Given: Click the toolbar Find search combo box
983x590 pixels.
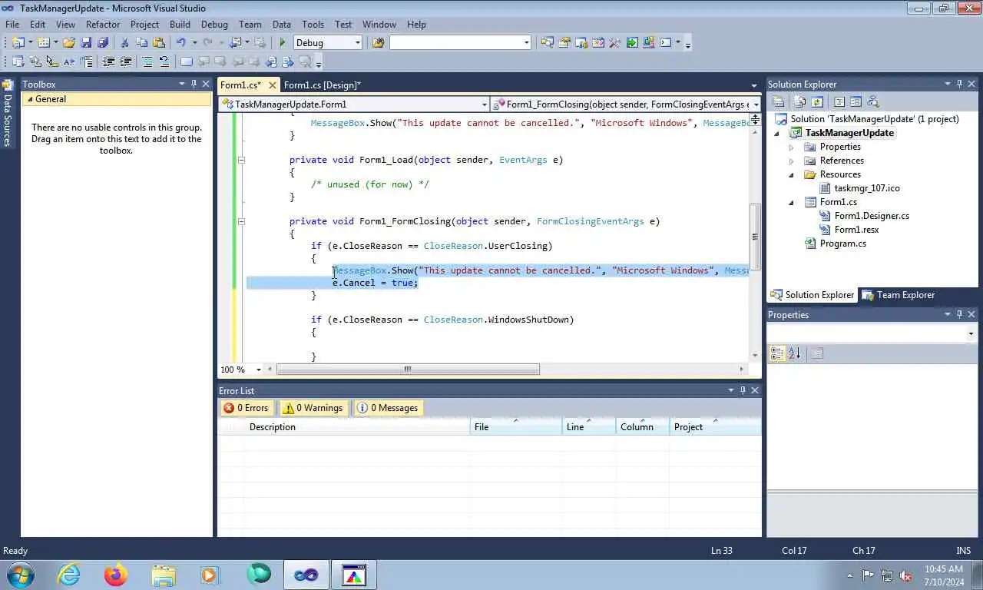Looking at the screenshot, I should (x=460, y=43).
